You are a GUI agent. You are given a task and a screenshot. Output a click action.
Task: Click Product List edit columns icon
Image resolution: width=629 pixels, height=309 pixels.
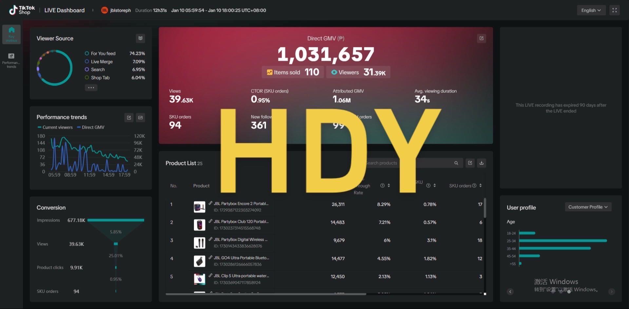(470, 163)
